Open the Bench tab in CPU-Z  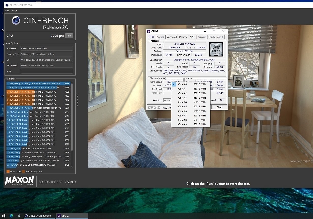coord(212,37)
